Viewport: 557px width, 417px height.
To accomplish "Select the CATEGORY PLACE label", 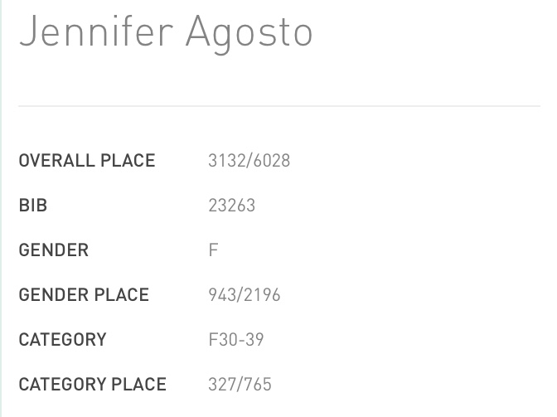I will click(93, 385).
